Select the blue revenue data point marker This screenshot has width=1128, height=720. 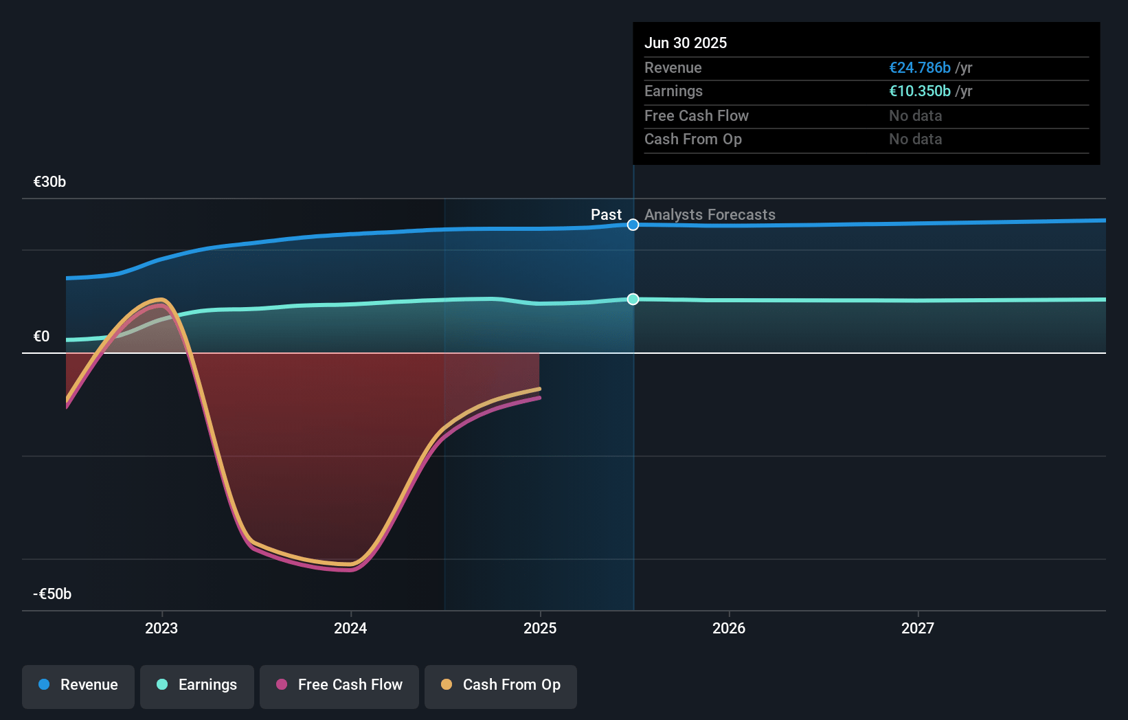tap(633, 225)
